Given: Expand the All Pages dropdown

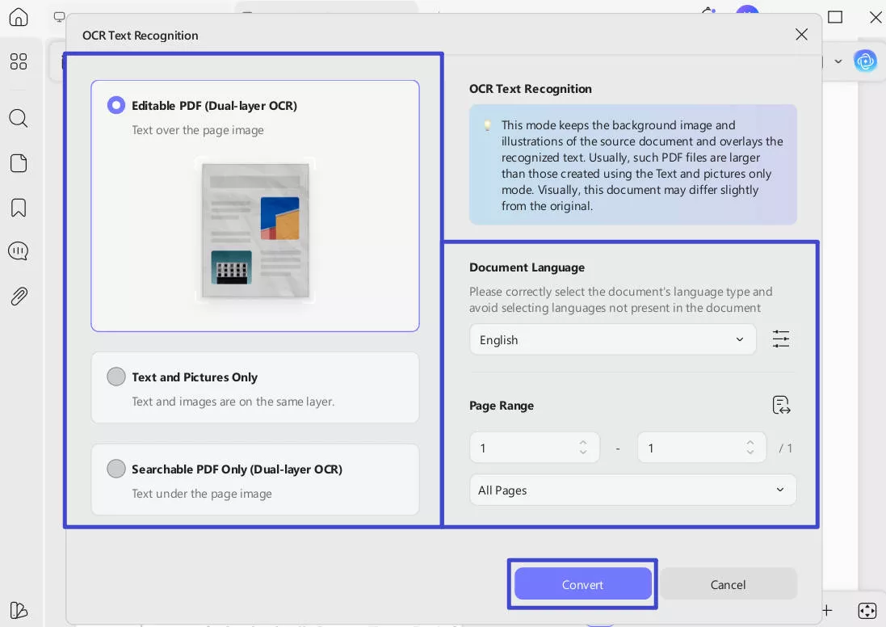Looking at the screenshot, I should [x=632, y=490].
